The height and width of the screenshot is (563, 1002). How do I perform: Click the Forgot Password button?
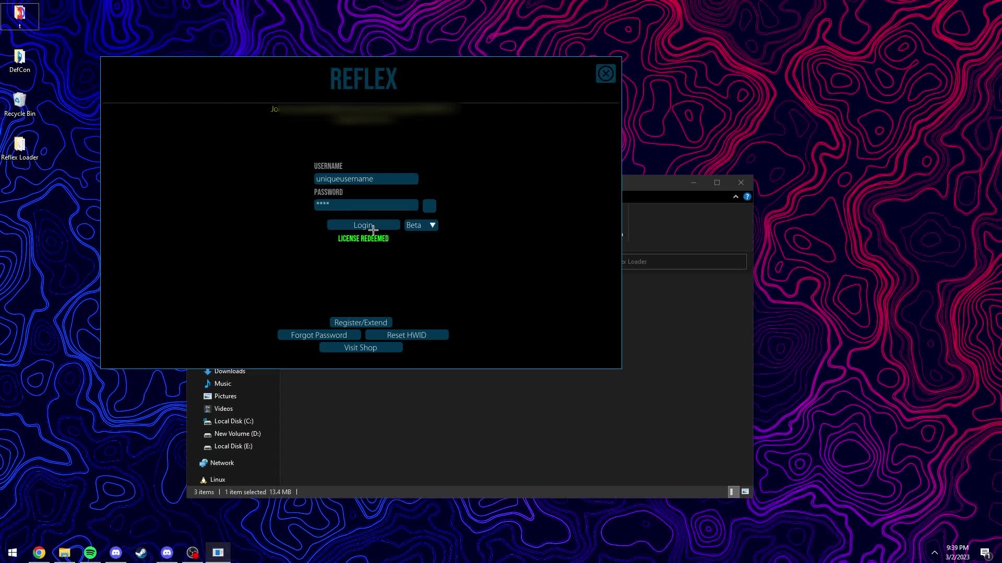(x=319, y=335)
